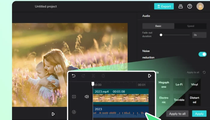Pick the Distorted voice effect
Viewport: 210px width, 120px height.
coord(194,100)
